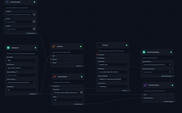The width and height of the screenshot is (182, 113).
Task: Click Pinecone green status indicator
Action: [x=127, y=45]
